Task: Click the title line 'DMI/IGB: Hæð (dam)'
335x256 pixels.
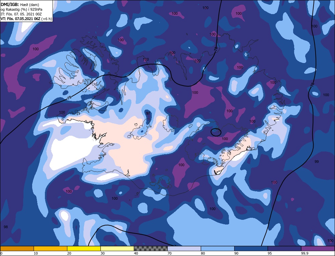Action: click(x=20, y=4)
